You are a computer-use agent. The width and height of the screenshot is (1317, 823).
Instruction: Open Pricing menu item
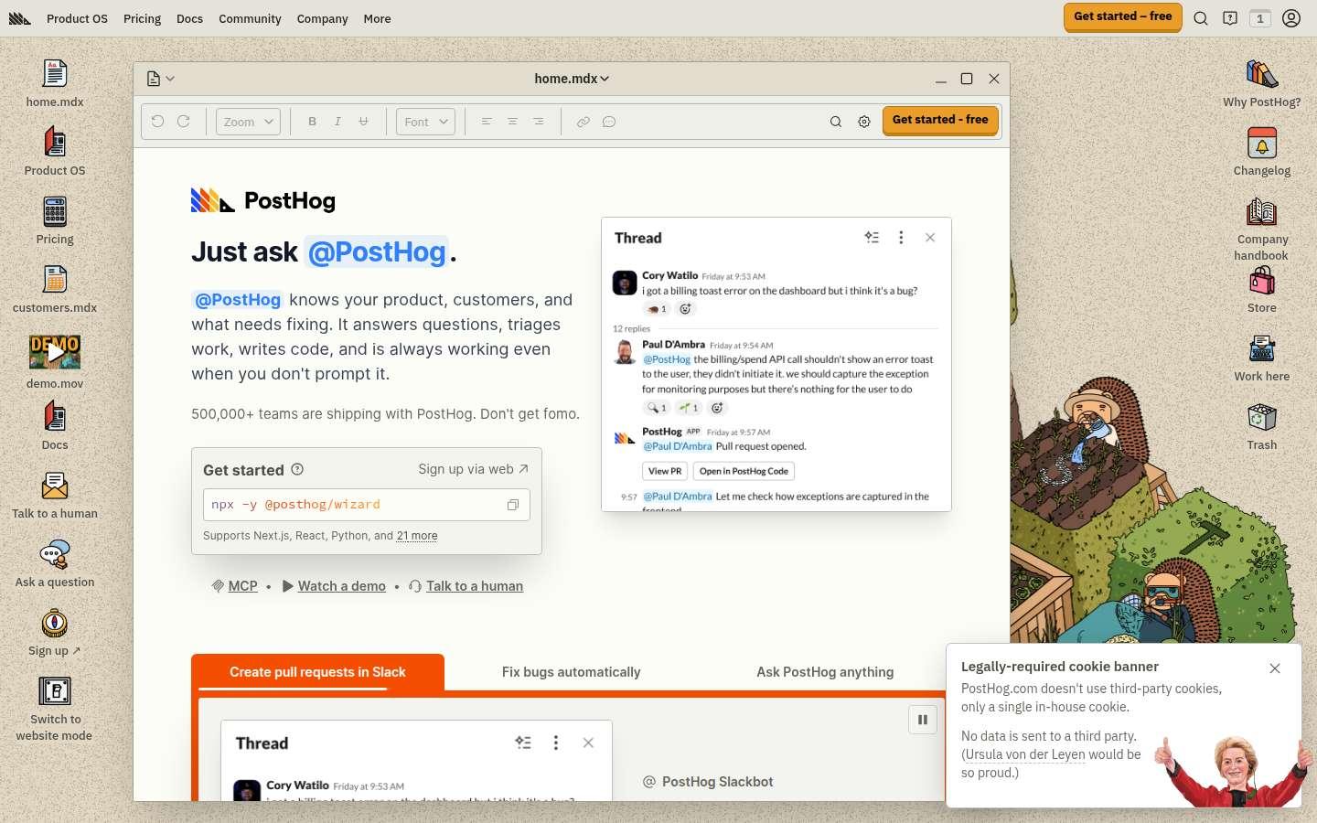[142, 18]
